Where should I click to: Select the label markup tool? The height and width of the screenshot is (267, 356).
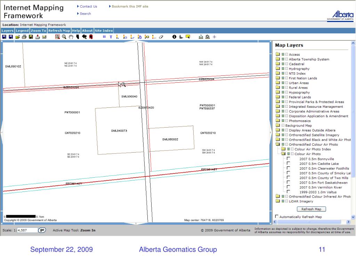147,37
